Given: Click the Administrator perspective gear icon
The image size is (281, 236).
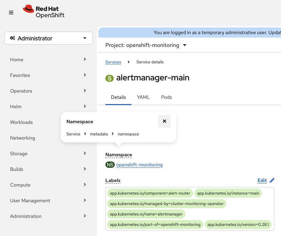Looking at the screenshot, I should 13,38.
